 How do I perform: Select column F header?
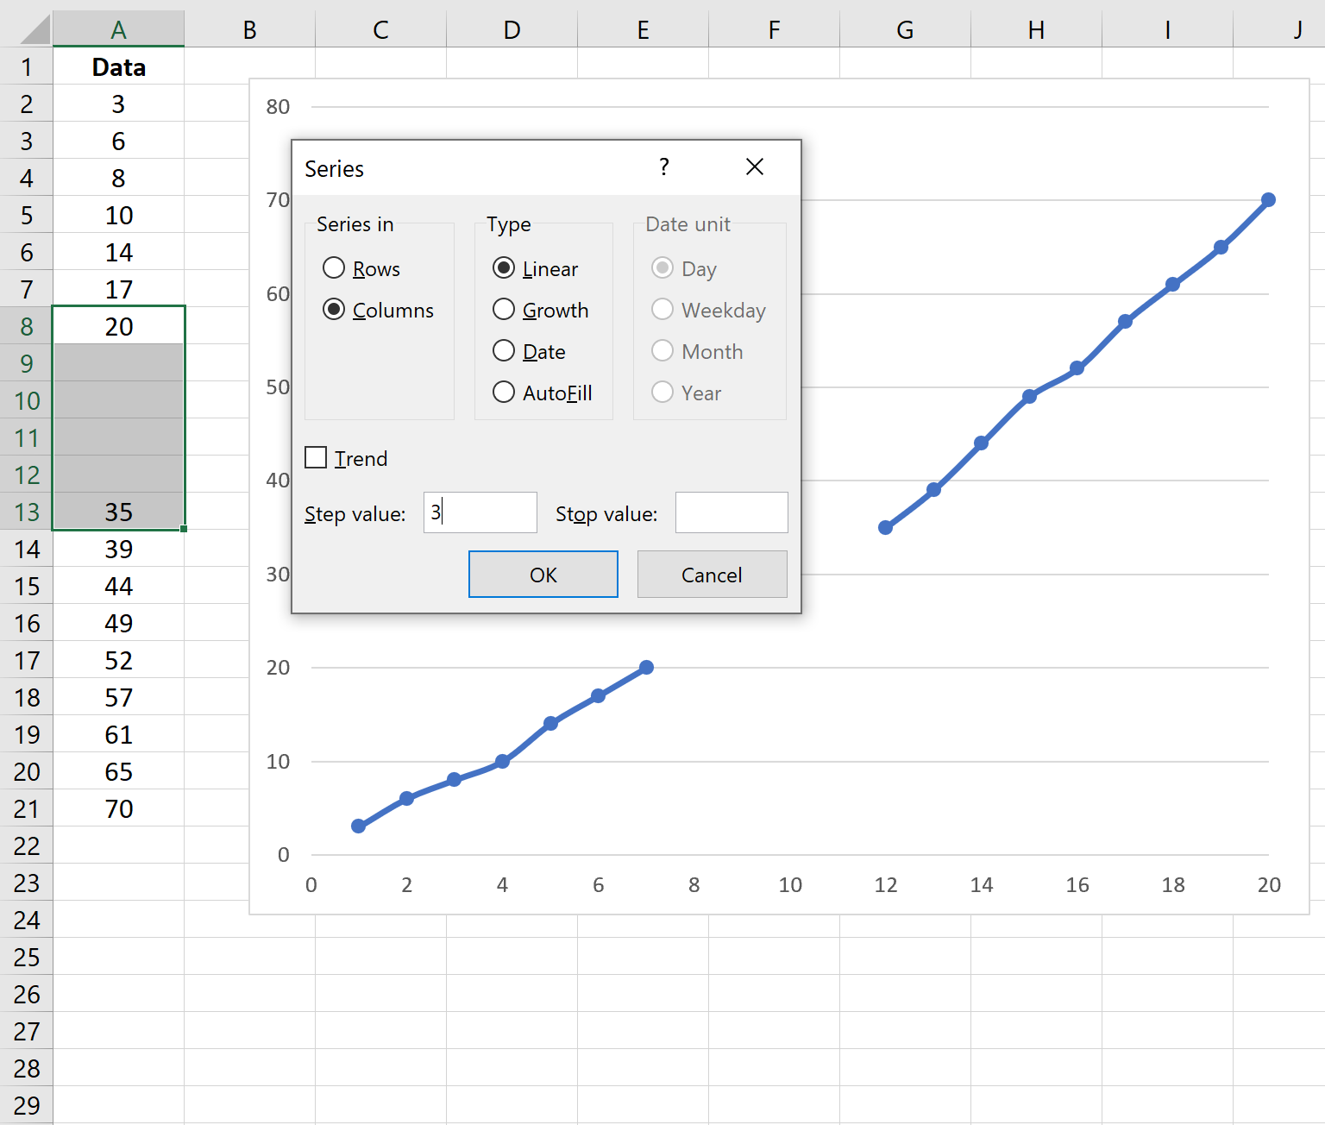pyautogui.click(x=775, y=30)
